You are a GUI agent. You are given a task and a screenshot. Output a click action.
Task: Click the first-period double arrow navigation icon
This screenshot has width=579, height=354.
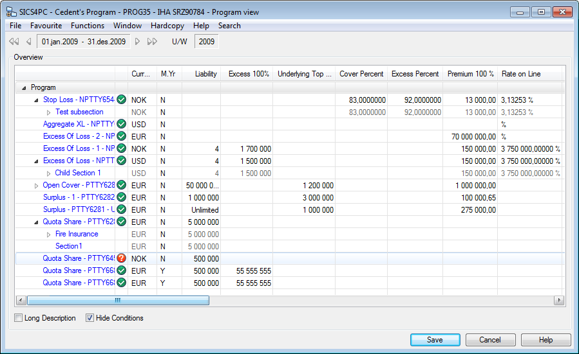pyautogui.click(x=14, y=42)
